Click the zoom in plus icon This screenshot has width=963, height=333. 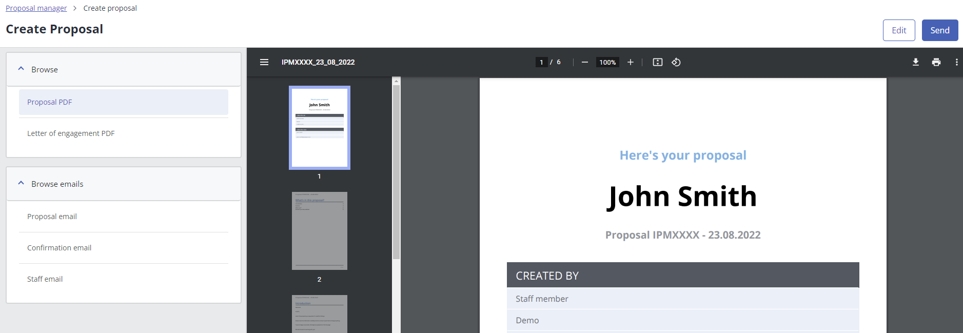631,62
